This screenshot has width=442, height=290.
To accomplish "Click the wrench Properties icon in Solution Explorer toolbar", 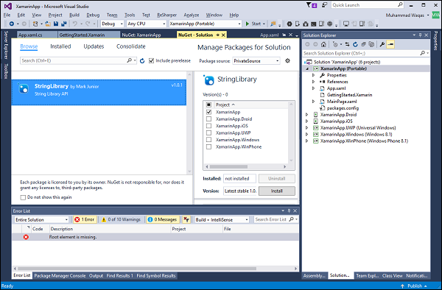I will tap(382, 44).
